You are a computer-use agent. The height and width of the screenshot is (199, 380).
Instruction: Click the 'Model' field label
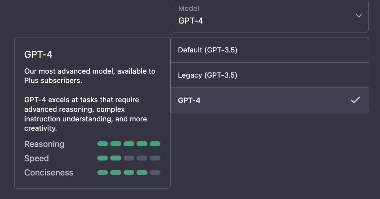(x=189, y=9)
